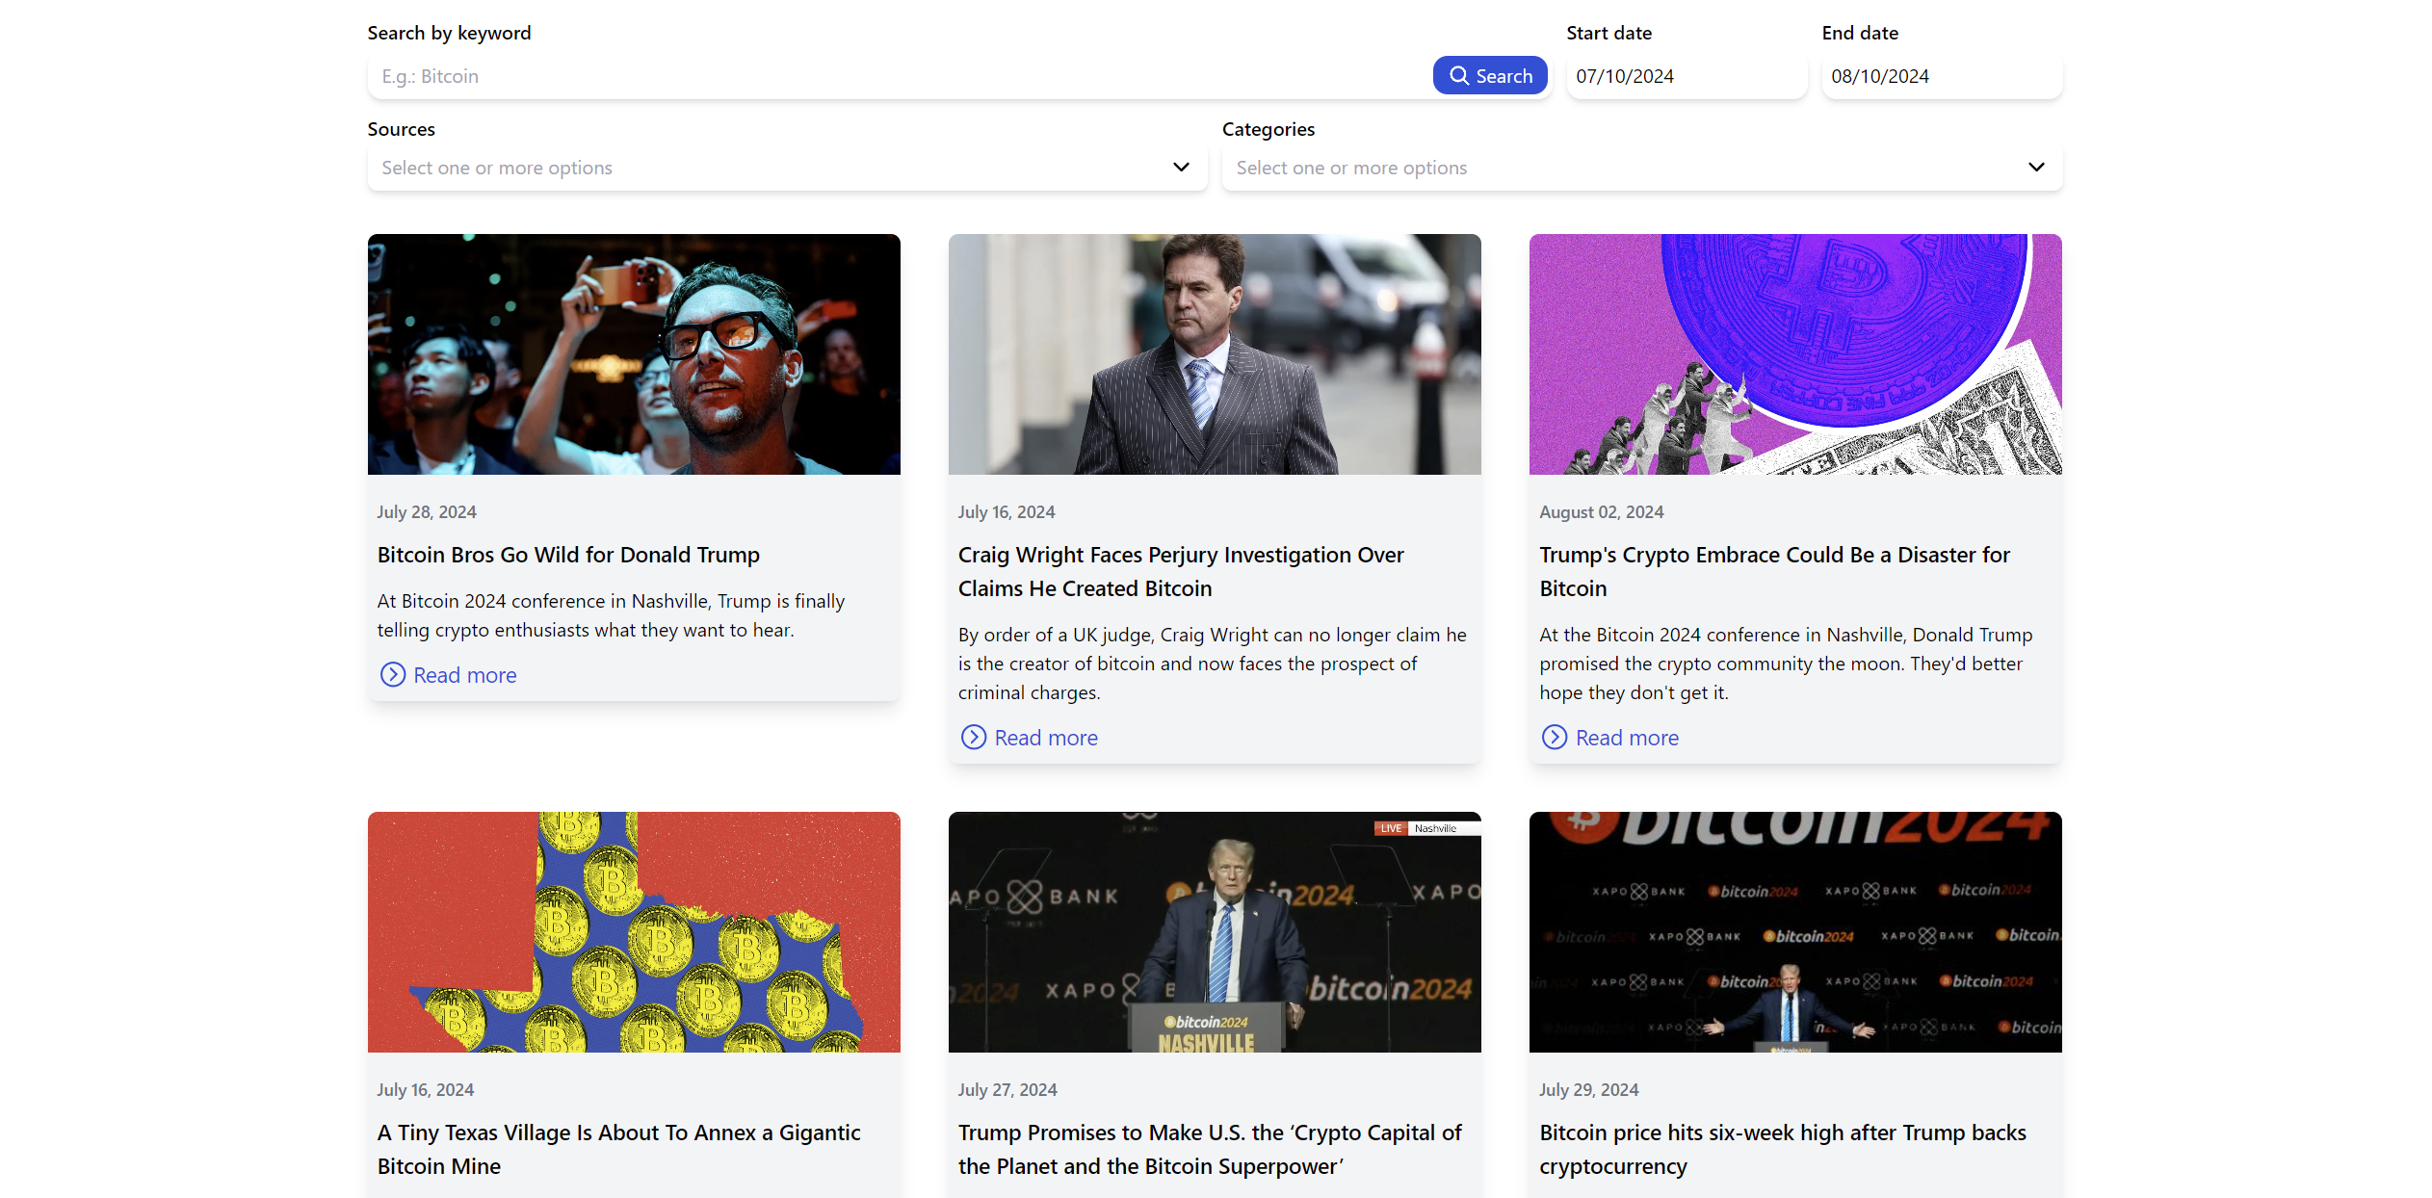Click the End date field 08/10/2024
2432x1198 pixels.
click(x=1941, y=76)
